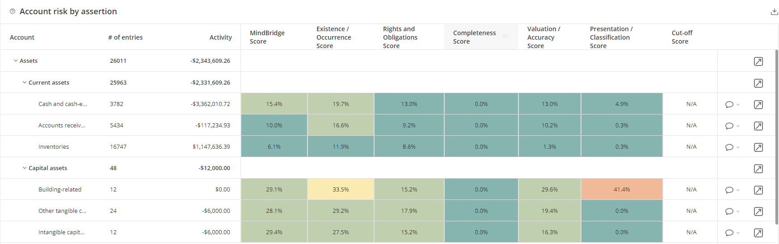Collapse the Assets tree group
779x244 pixels.
coord(16,61)
